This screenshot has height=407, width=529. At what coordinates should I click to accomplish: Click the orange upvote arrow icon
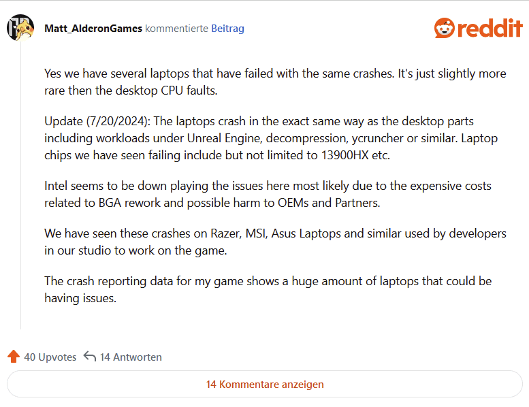coord(14,357)
